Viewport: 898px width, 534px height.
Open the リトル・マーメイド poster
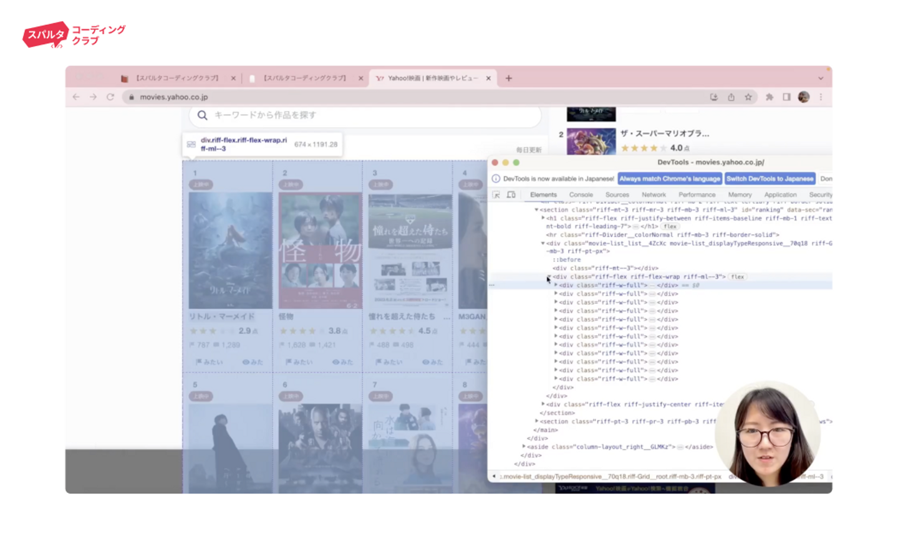(230, 250)
